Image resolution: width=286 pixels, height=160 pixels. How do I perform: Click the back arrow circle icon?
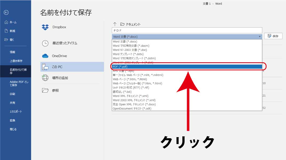[x=6, y=12]
